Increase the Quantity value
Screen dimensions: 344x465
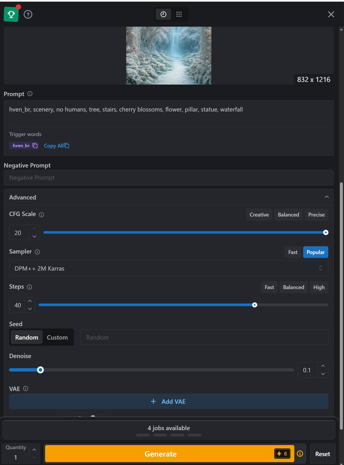pyautogui.click(x=34, y=449)
